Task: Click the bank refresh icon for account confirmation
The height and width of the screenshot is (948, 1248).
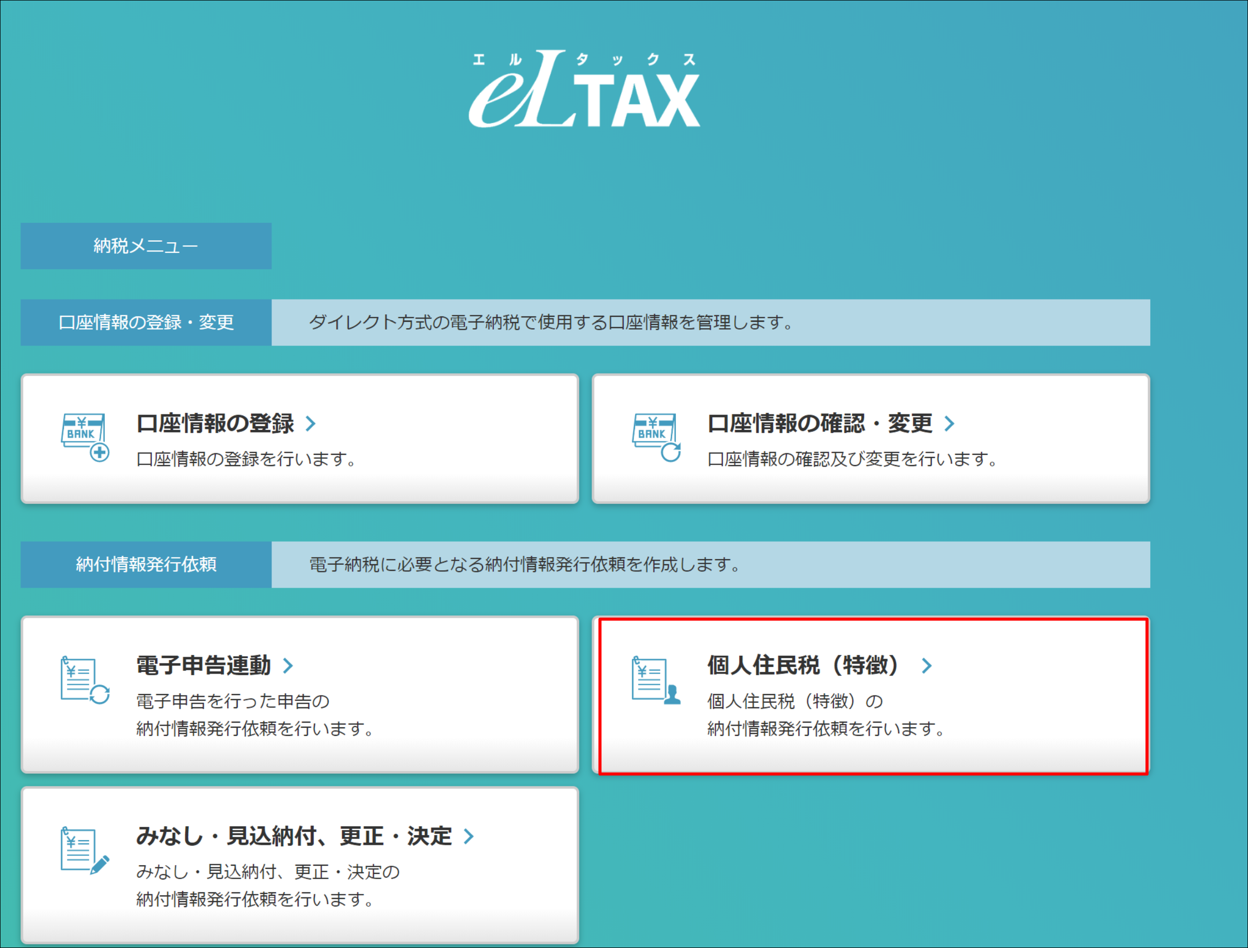Action: pyautogui.click(x=656, y=438)
